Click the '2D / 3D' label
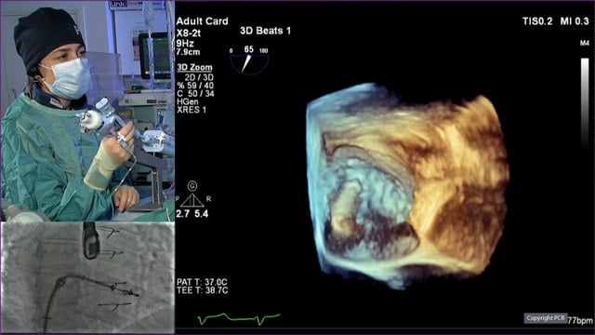The height and width of the screenshot is (335, 595). coord(199,77)
